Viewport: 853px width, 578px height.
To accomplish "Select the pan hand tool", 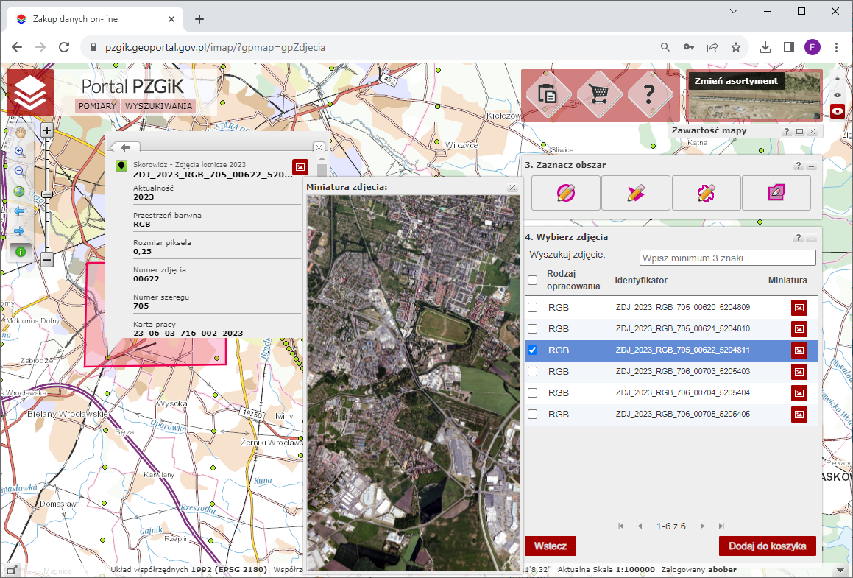I will point(20,133).
